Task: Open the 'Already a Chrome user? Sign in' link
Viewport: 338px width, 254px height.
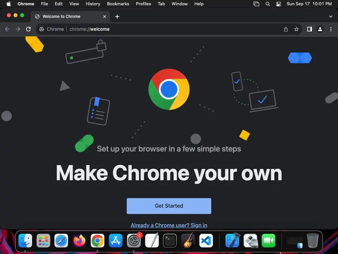Action: [x=169, y=225]
